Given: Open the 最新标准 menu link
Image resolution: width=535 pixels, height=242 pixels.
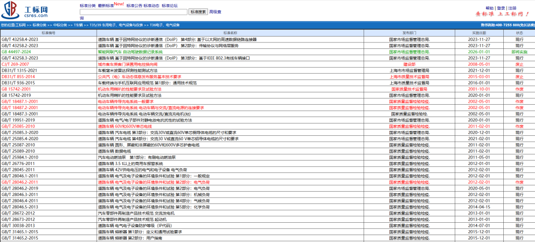Looking at the screenshot, I should point(105,5).
